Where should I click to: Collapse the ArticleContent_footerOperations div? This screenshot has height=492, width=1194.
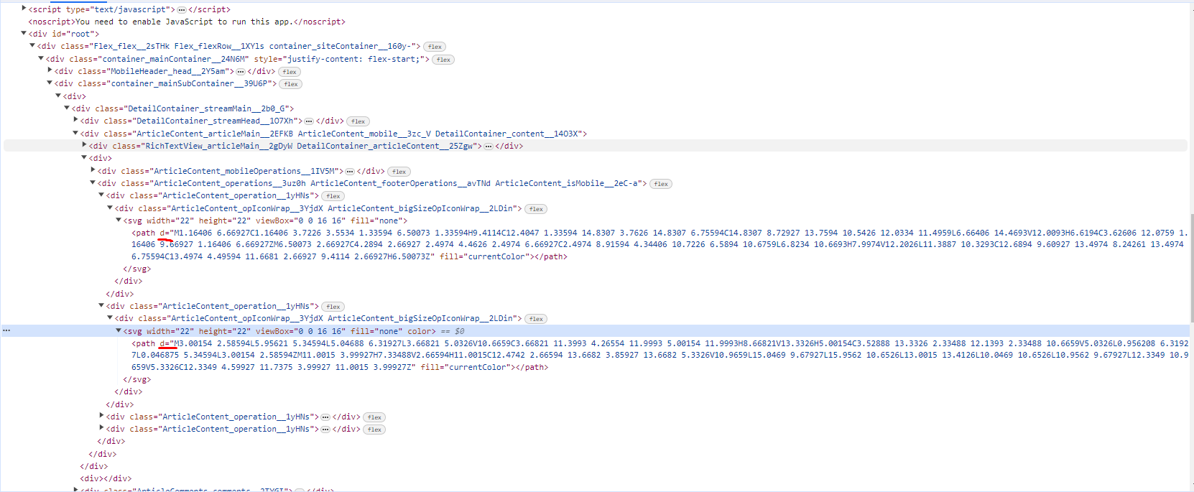93,182
